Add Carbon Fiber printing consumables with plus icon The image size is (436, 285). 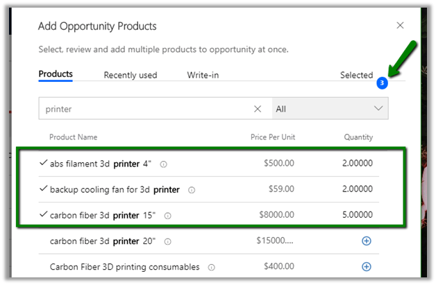(x=367, y=266)
